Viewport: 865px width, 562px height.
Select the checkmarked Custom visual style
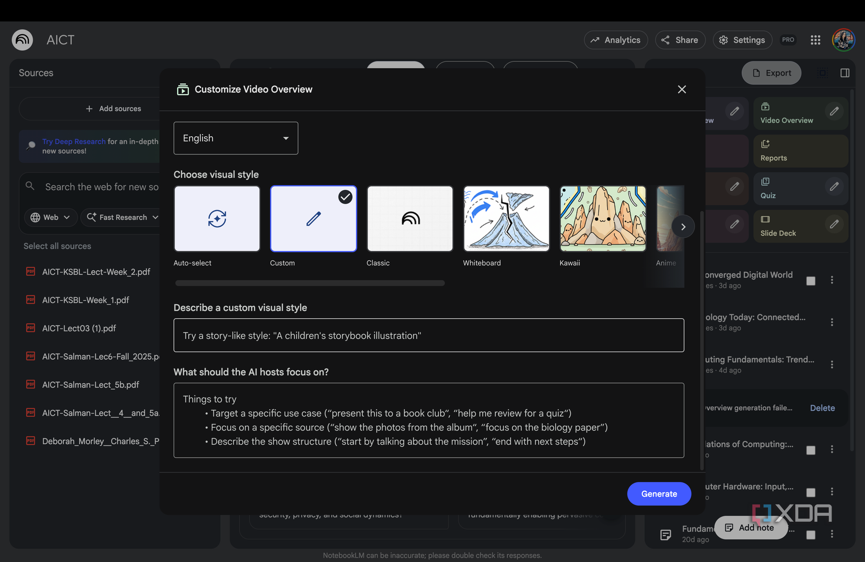click(x=313, y=218)
